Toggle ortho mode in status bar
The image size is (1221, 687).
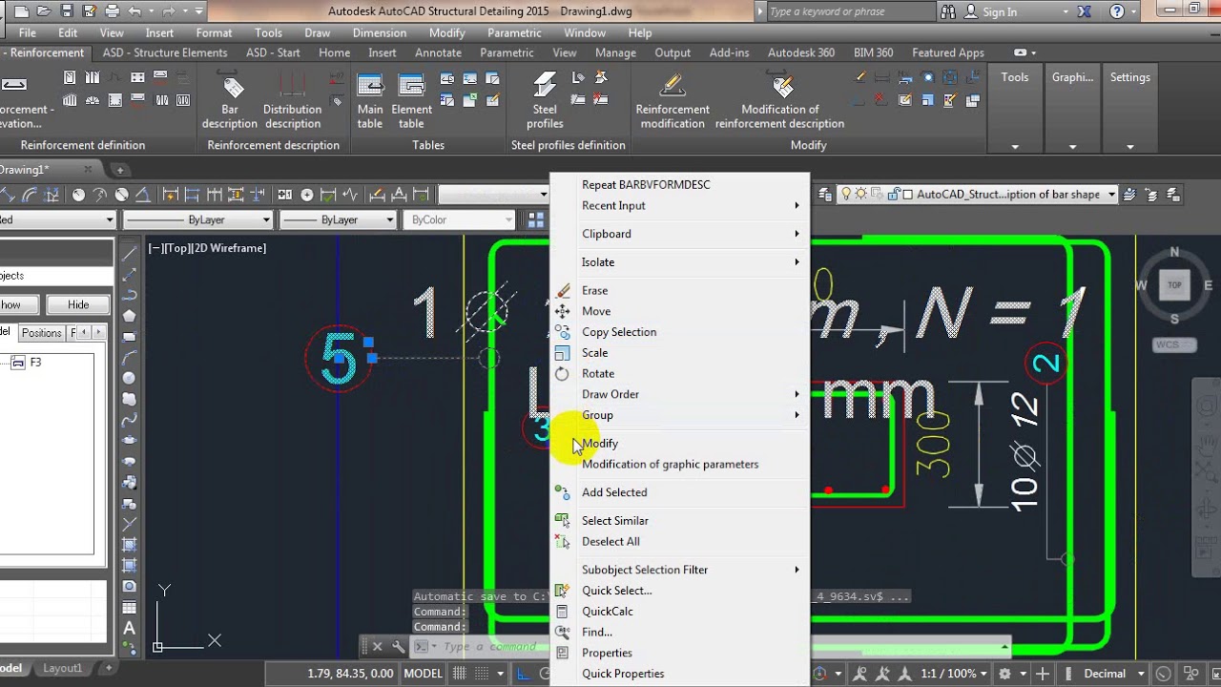pos(524,674)
